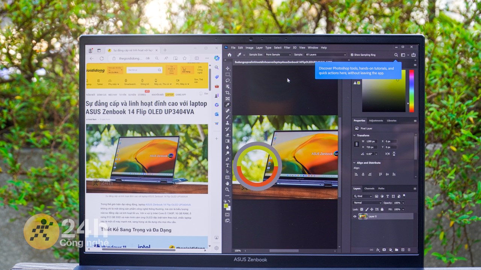Open new tab in Edge browser
This screenshot has width=481, height=270.
[165, 50]
